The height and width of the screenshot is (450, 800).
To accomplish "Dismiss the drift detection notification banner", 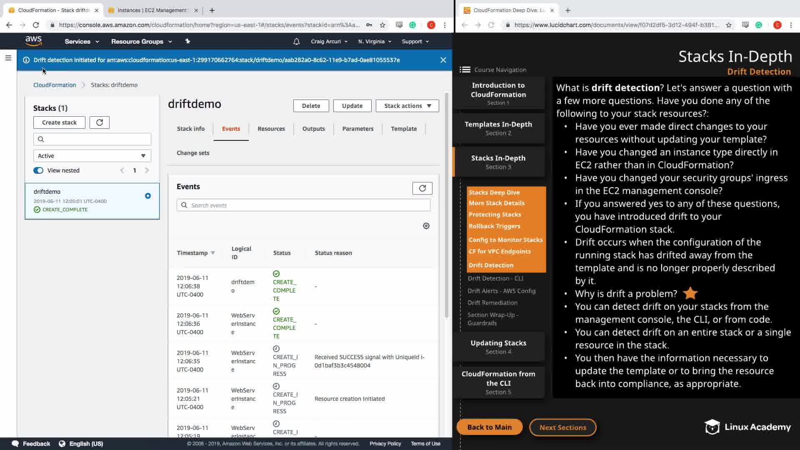I will [443, 60].
